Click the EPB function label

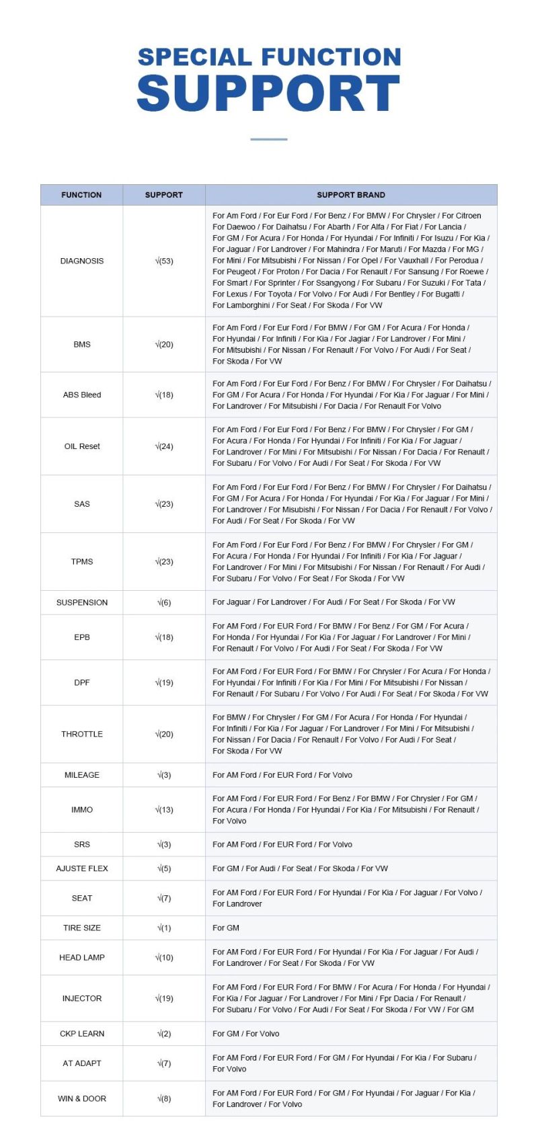pos(82,637)
